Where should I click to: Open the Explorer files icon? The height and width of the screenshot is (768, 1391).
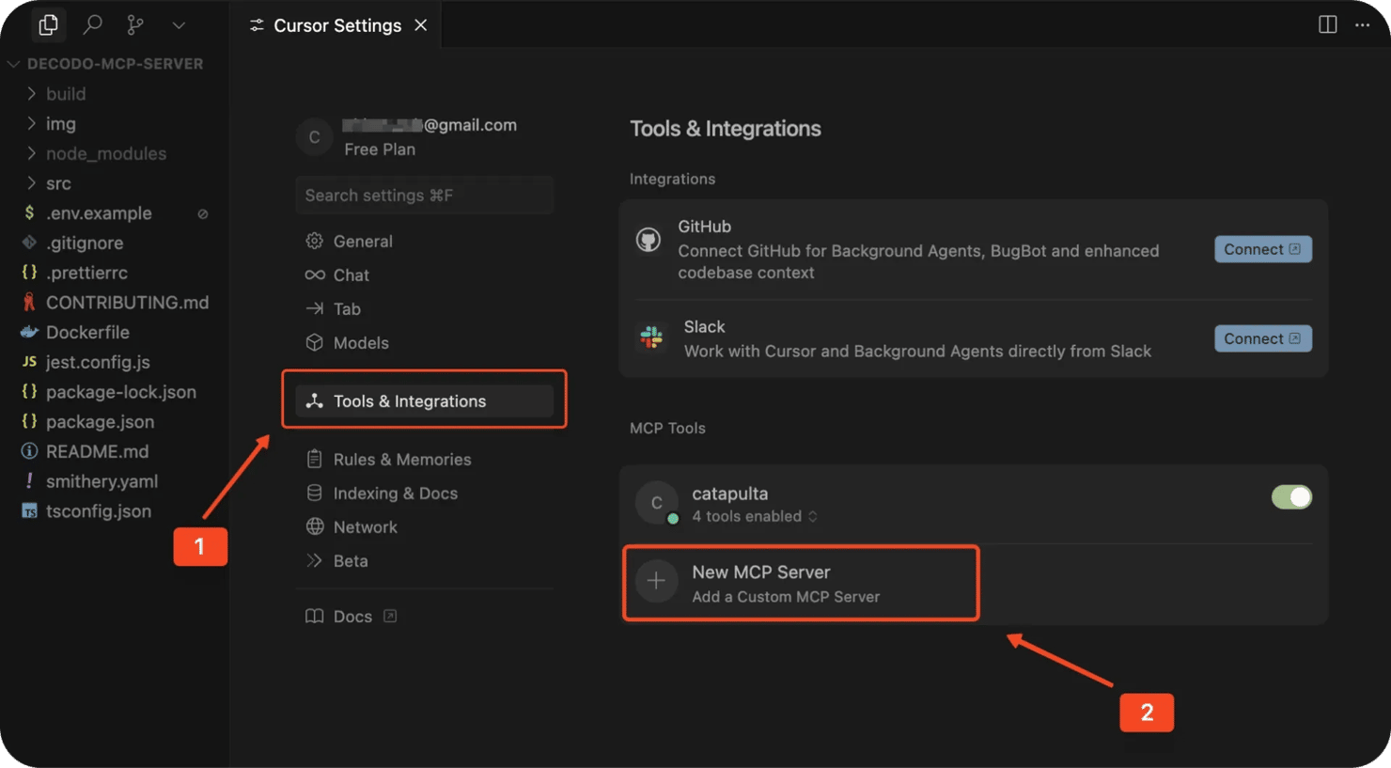[49, 24]
